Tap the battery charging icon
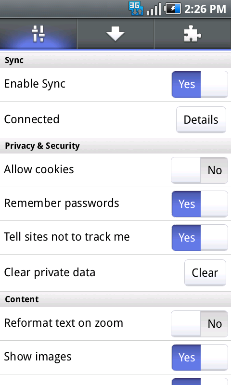Screen dimensions: 231x385 [173, 9]
